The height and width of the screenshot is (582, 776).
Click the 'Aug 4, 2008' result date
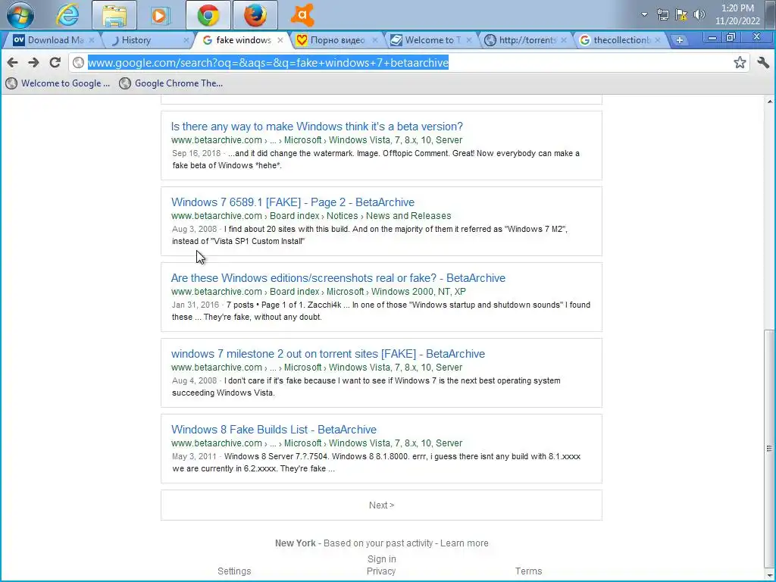(194, 380)
